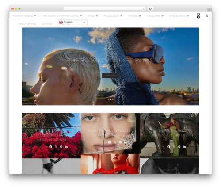This screenshot has width=221, height=187.
Task: Open the Nature menu item
Action: [x=133, y=16]
